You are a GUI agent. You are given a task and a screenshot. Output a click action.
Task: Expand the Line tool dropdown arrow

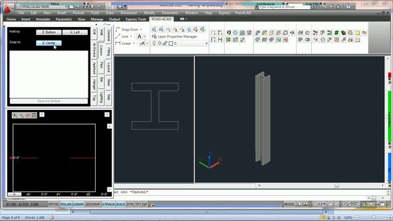click(131, 37)
